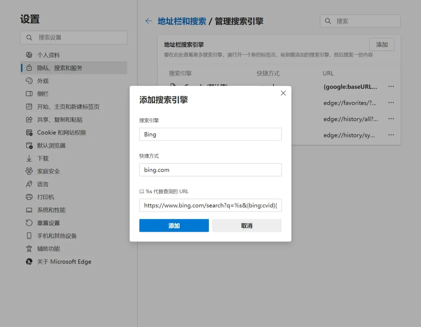The height and width of the screenshot is (327, 421).
Task: Open more options for edge://history/all row
Action: pos(391,119)
